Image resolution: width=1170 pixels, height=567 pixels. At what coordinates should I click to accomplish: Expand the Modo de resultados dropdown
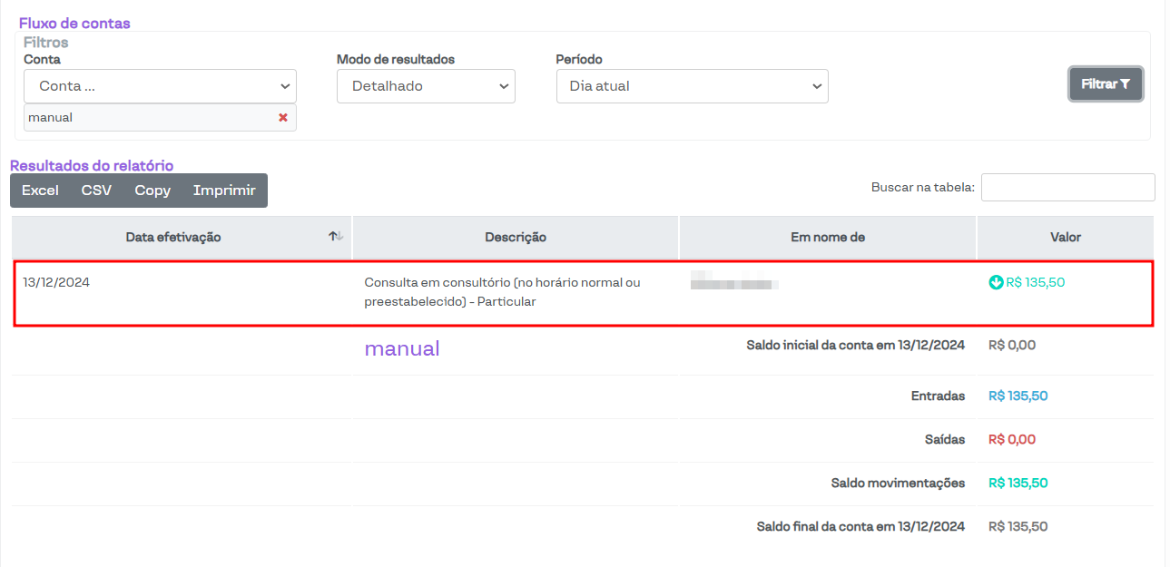426,86
